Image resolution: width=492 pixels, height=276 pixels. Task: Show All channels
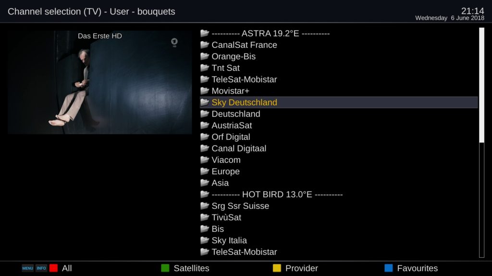67,268
